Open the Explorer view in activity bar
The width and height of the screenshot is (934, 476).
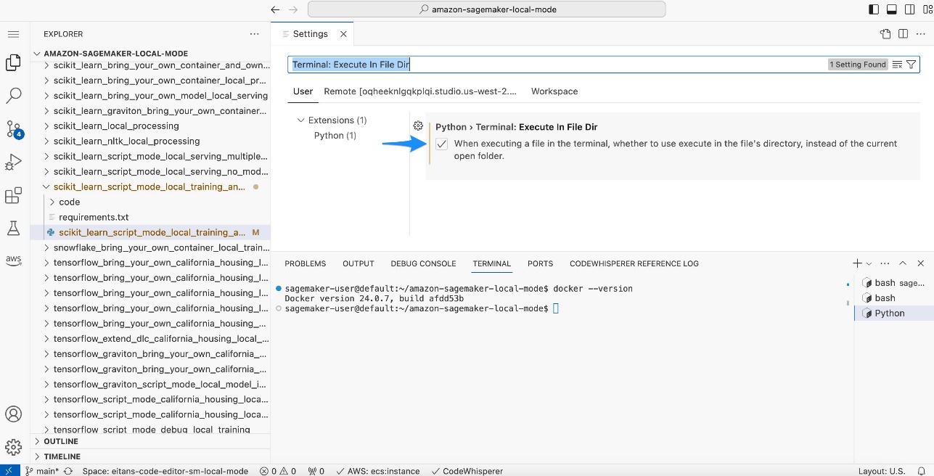coord(13,63)
